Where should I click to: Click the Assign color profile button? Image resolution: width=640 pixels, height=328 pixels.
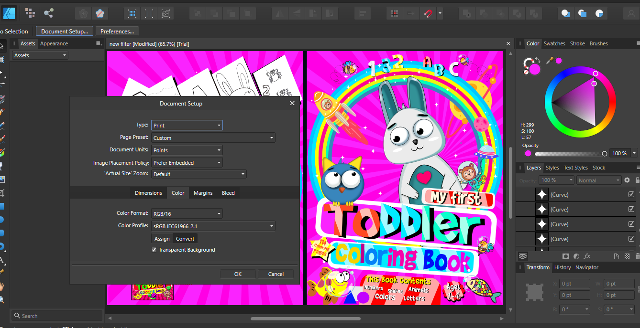[x=162, y=238]
